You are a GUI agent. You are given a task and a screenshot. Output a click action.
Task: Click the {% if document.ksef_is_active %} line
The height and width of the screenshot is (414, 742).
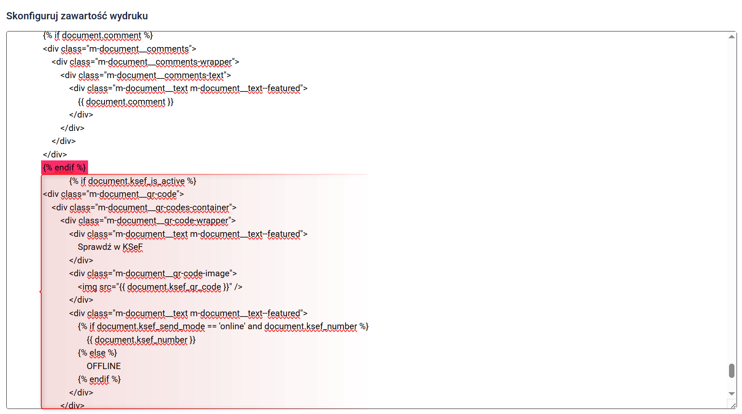click(x=133, y=181)
